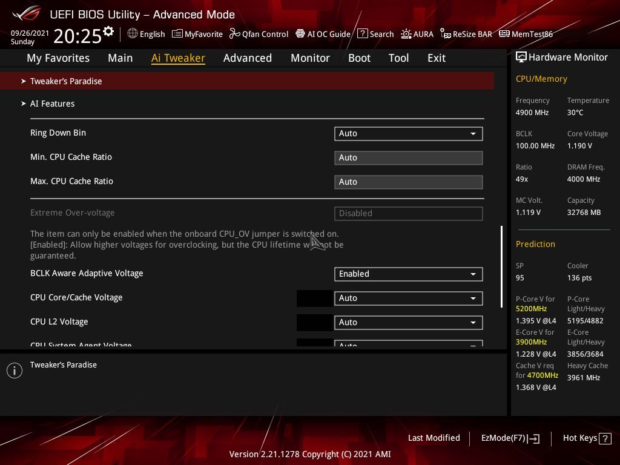The image size is (620, 465).
Task: Open AURA lighting icon
Action: coord(406,34)
